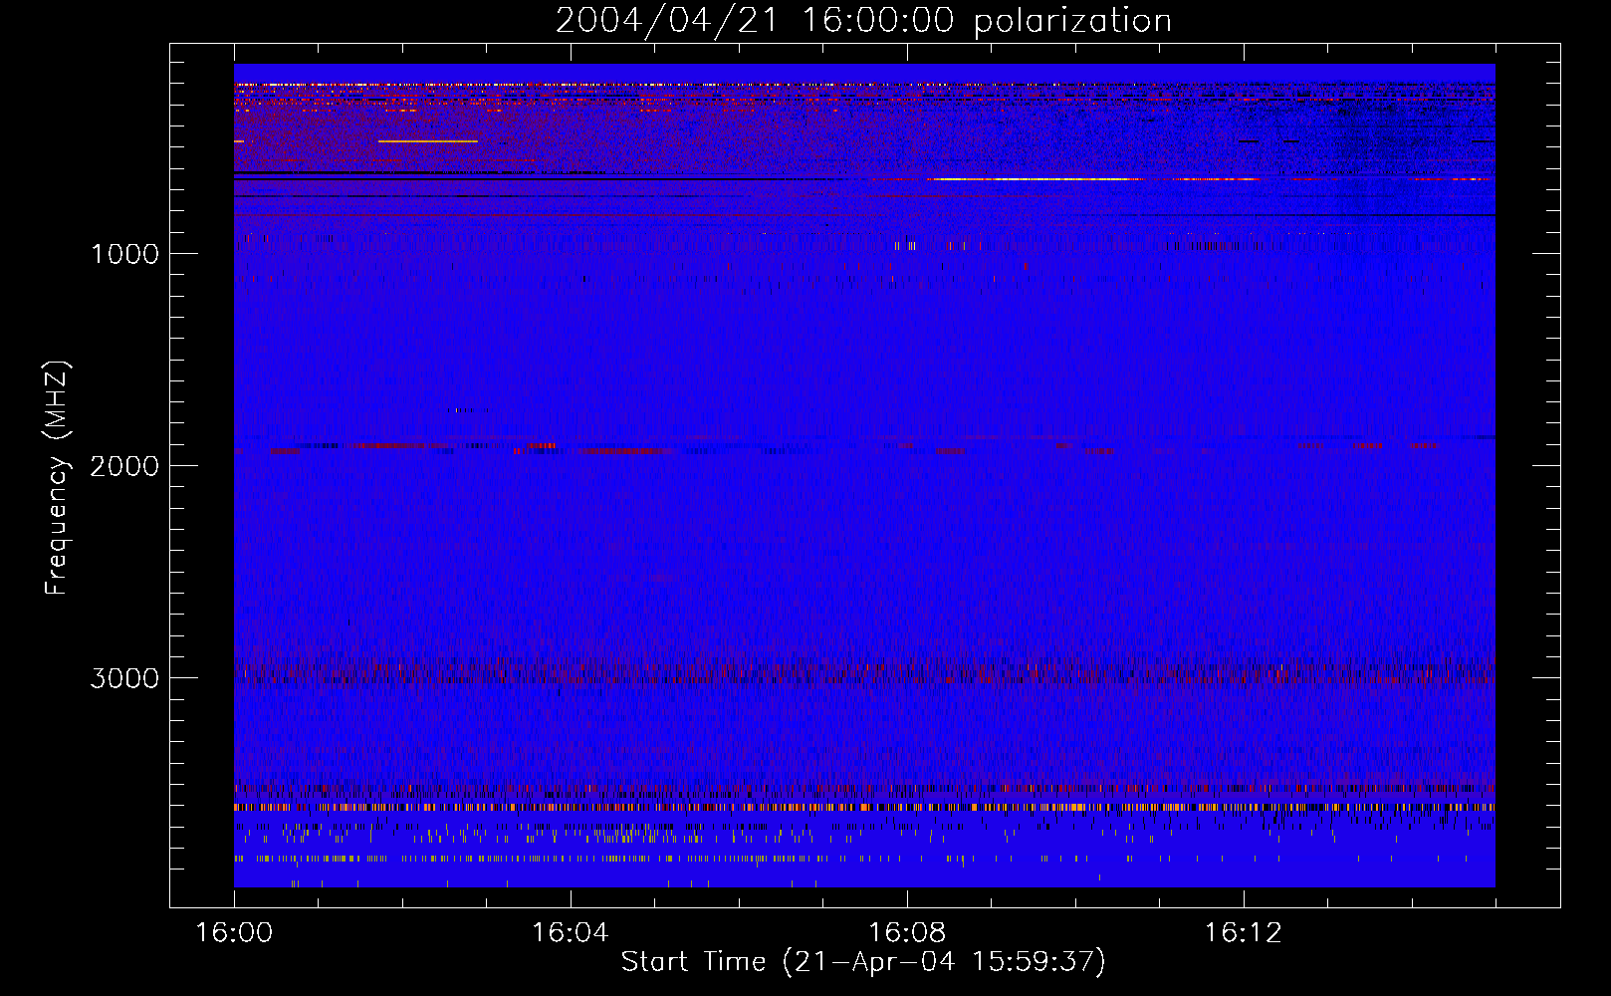Select the 2000 frequency tick label
Viewport: 1611px width, 996px height.
[124, 466]
